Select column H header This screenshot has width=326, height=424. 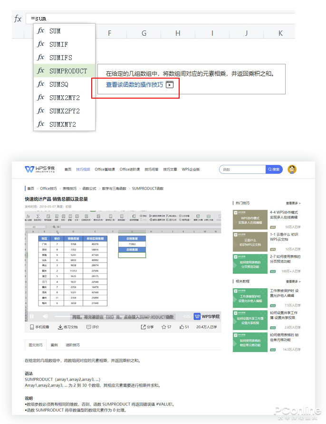click(x=178, y=33)
